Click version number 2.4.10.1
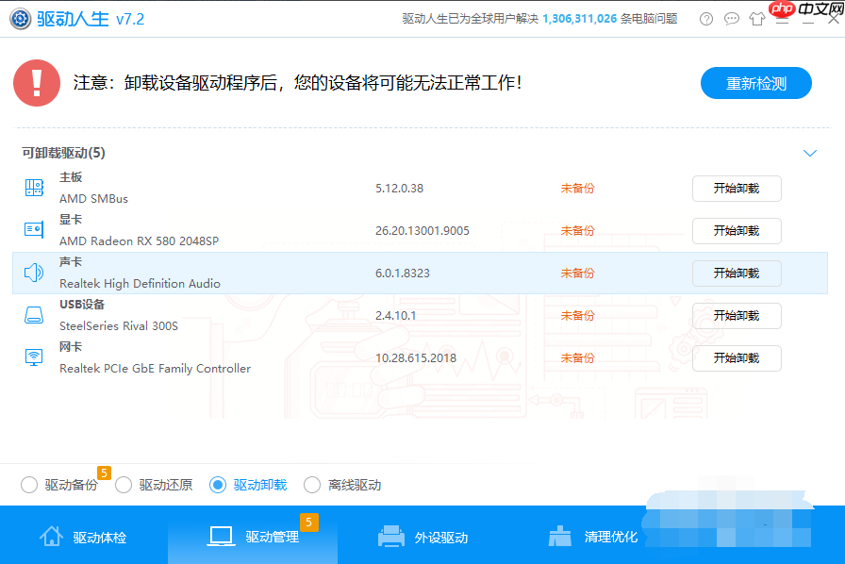The height and width of the screenshot is (564, 845). pos(395,315)
